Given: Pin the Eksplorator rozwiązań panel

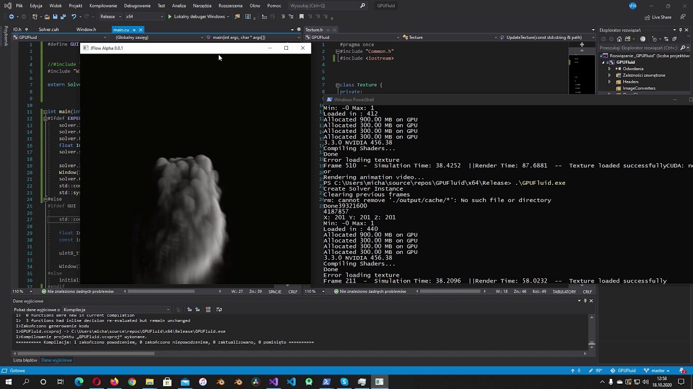Looking at the screenshot, I should 681,30.
